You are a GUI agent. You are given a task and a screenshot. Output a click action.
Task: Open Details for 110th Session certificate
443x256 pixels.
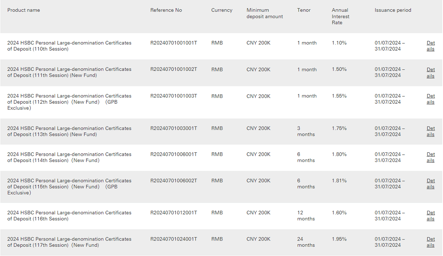pyautogui.click(x=430, y=46)
